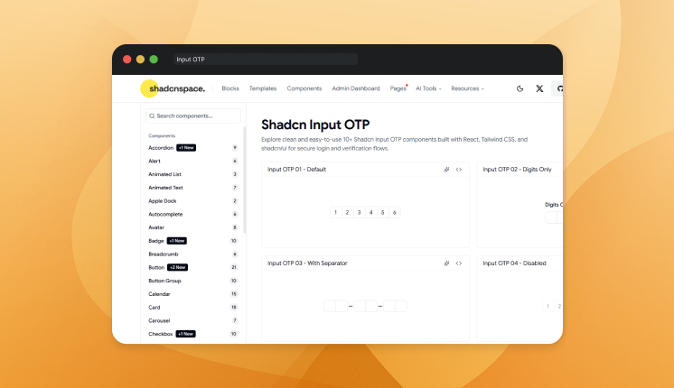Image resolution: width=674 pixels, height=388 pixels.
Task: Expand the Resources dropdown menu
Action: click(468, 88)
